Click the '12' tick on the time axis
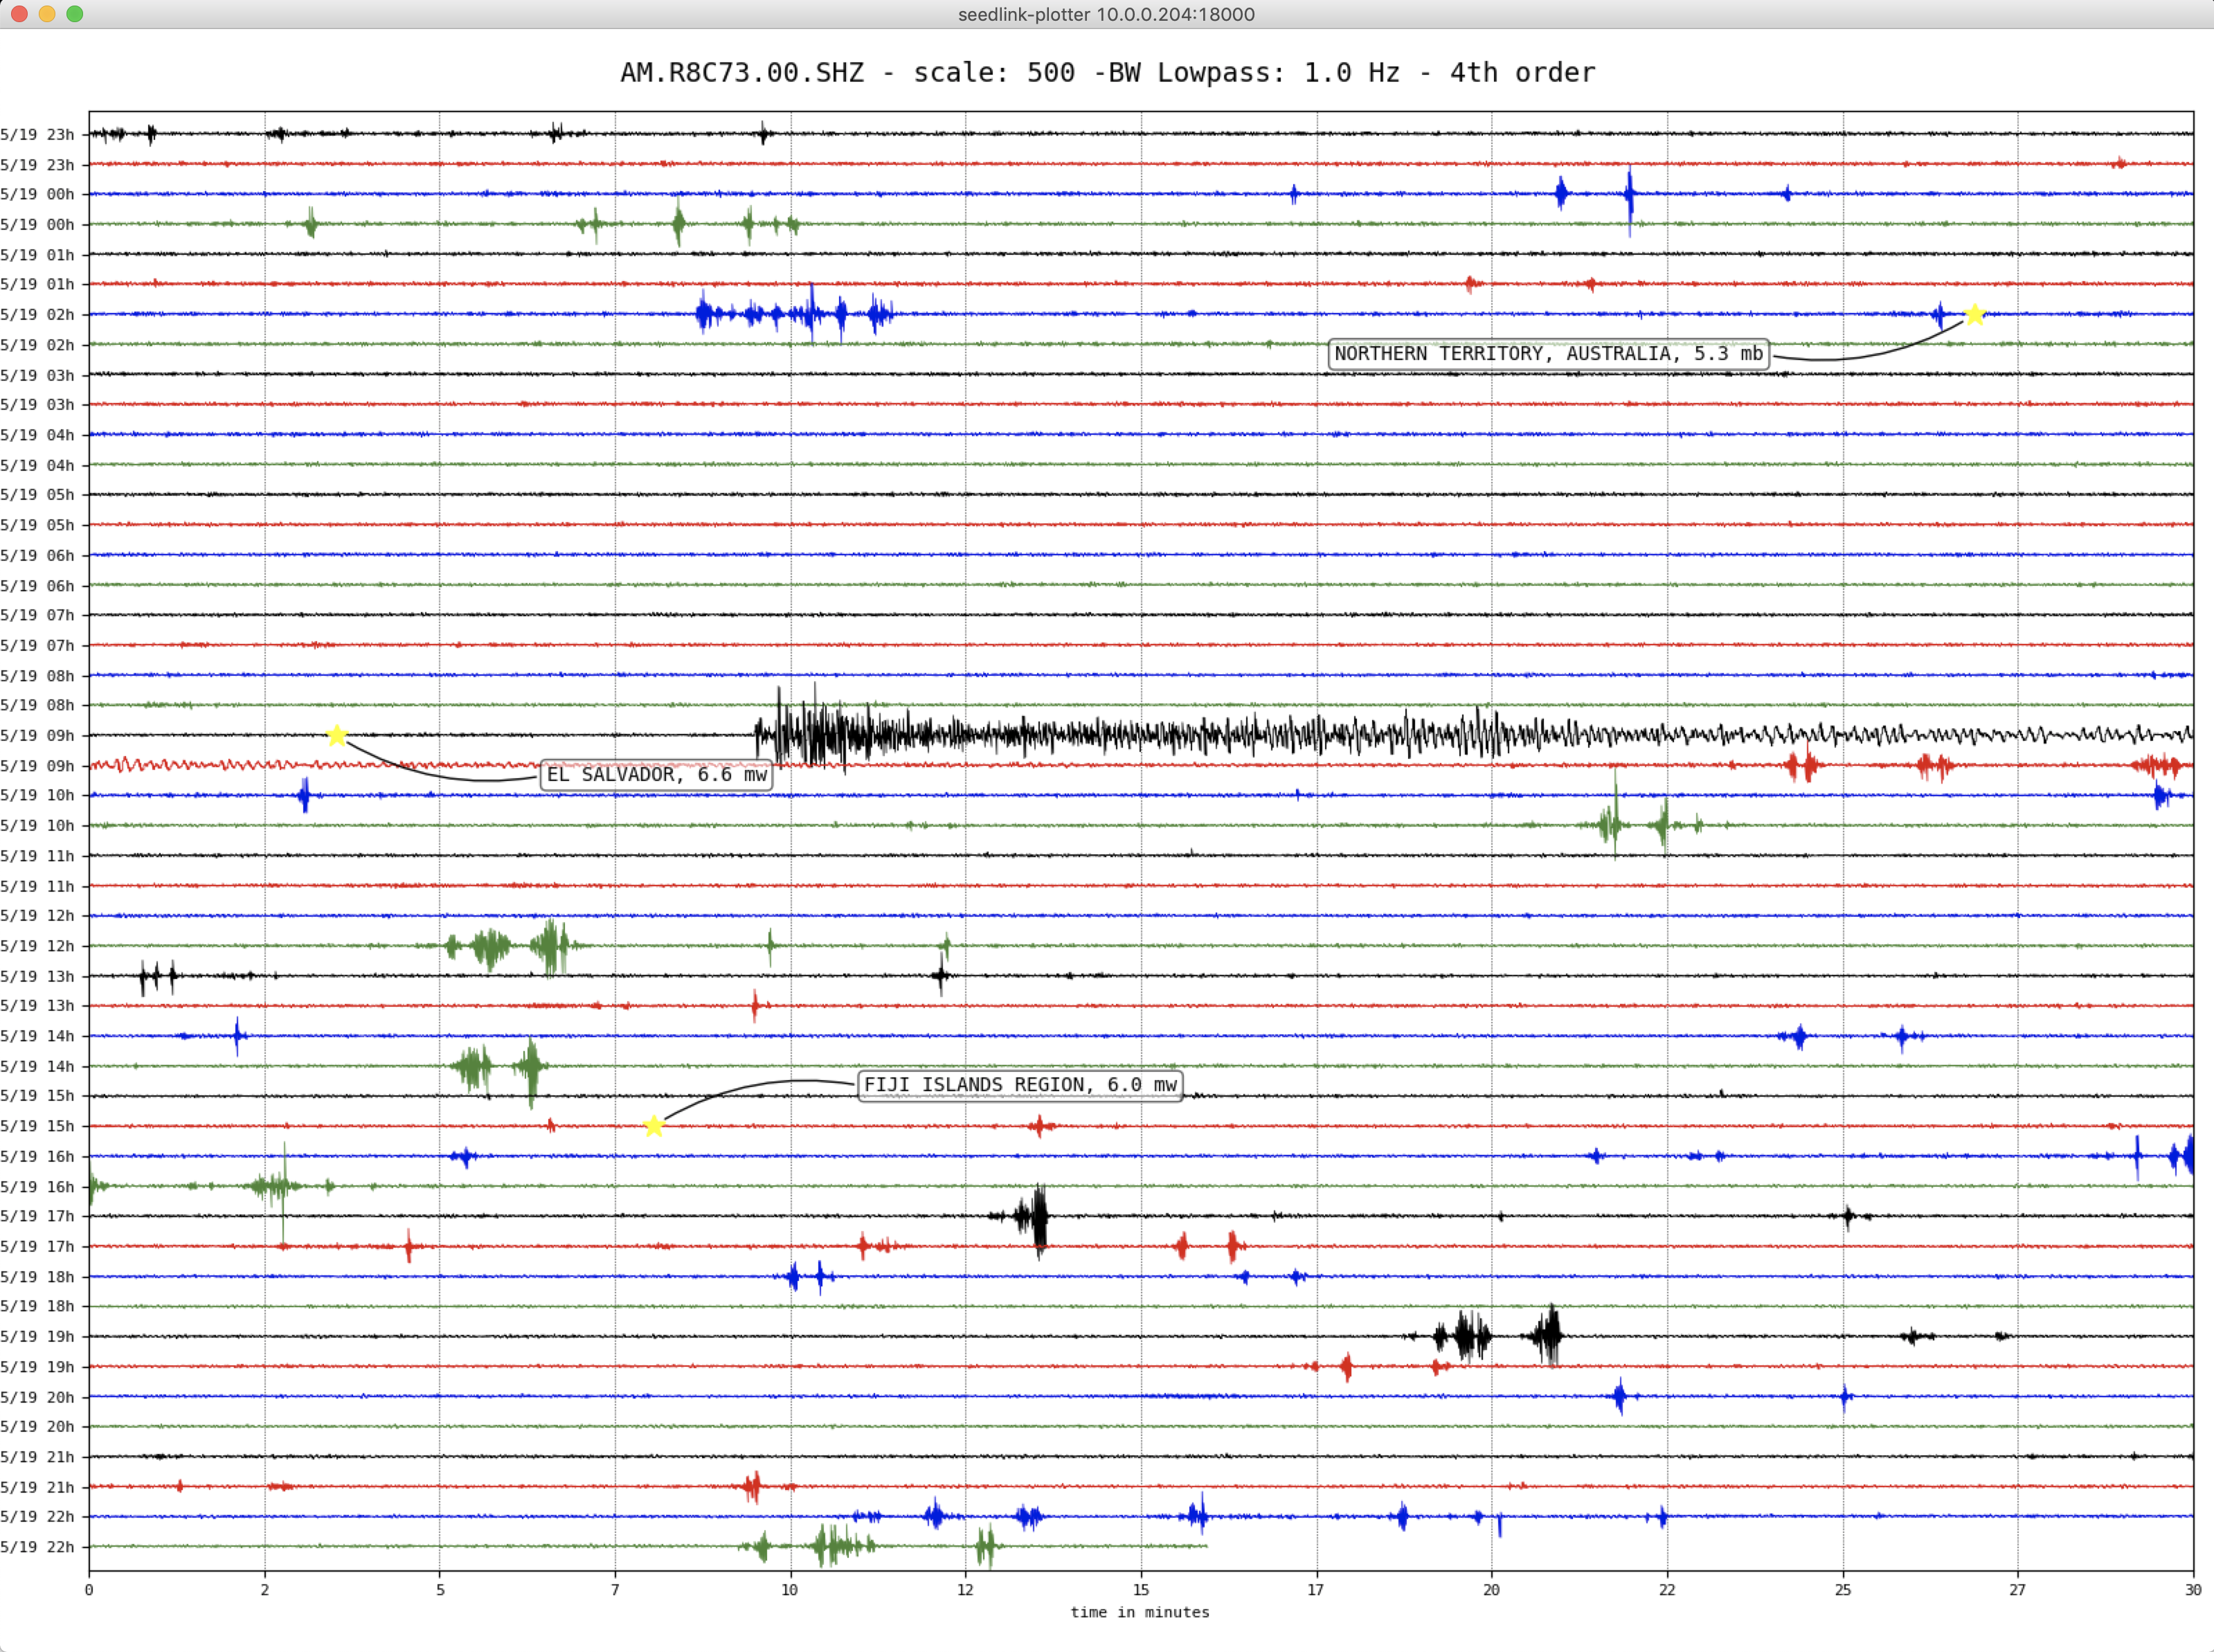This screenshot has width=2214, height=1652. pos(965,1590)
